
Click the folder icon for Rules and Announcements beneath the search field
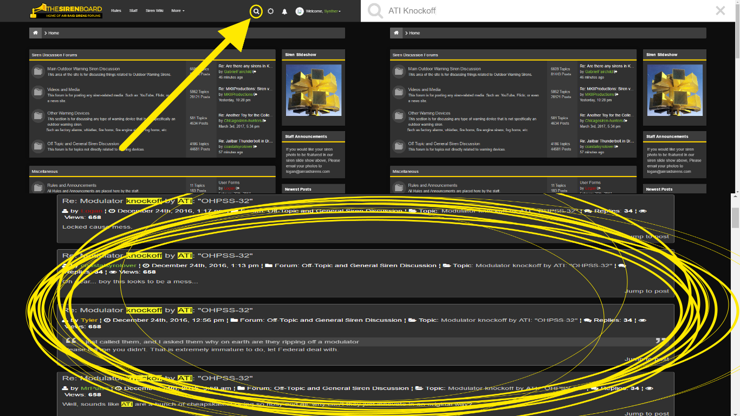click(x=399, y=187)
